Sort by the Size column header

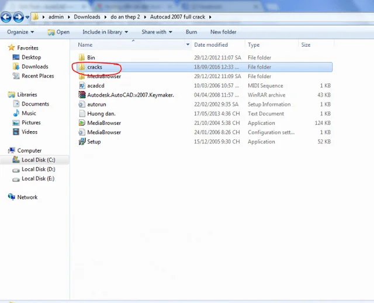point(306,45)
